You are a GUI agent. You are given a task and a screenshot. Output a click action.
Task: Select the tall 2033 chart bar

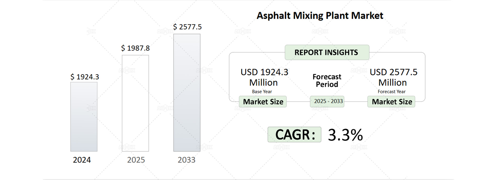point(187,93)
